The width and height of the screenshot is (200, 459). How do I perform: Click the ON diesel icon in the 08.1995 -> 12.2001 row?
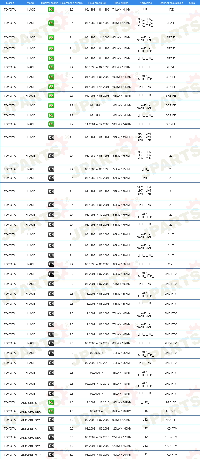coord(51,215)
